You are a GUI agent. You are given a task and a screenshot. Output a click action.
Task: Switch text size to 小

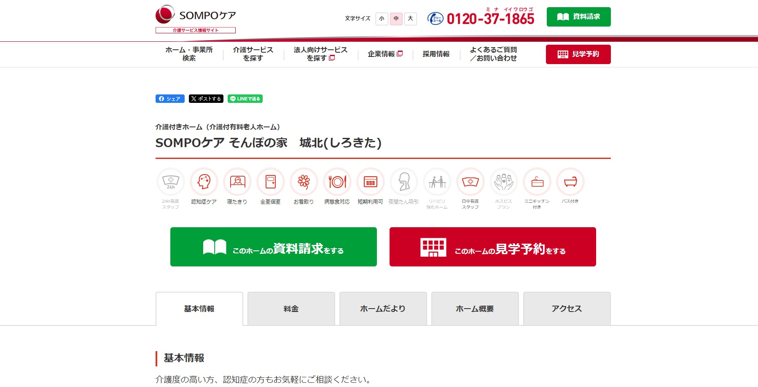click(382, 19)
